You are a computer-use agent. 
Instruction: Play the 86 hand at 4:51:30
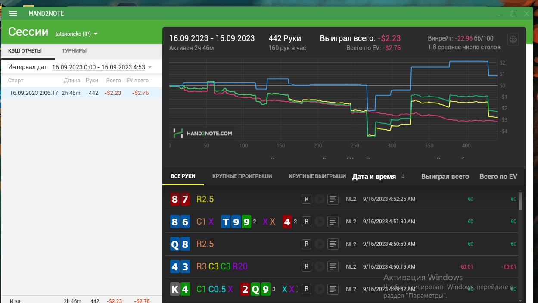pos(319,222)
